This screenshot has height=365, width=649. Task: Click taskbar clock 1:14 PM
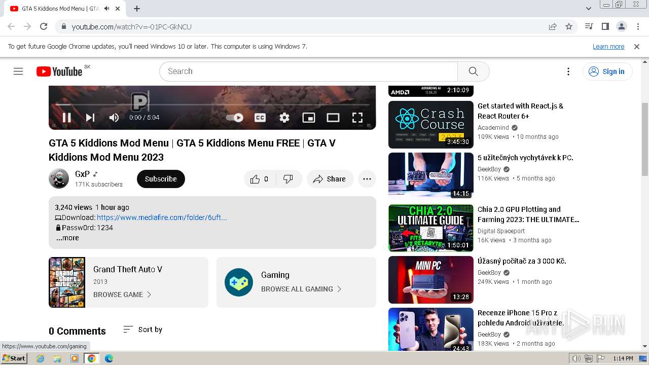(623, 358)
